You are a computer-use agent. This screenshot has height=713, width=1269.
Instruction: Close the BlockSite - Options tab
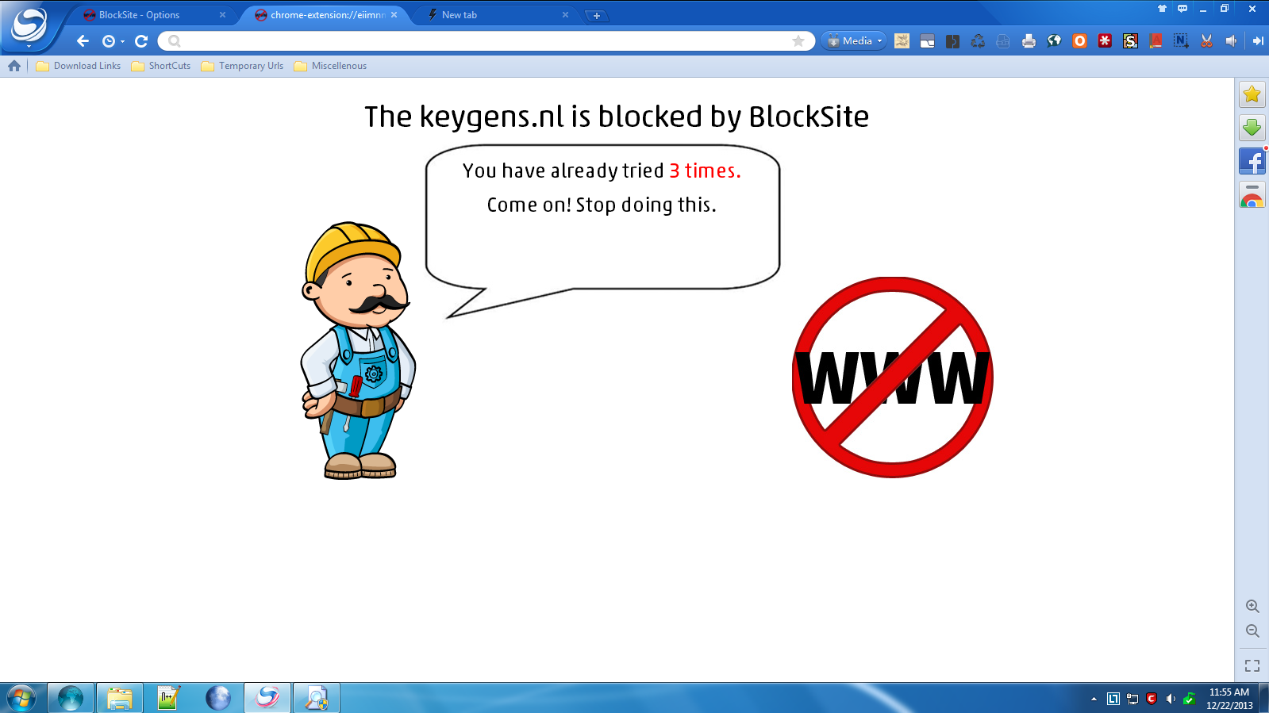[x=222, y=14]
